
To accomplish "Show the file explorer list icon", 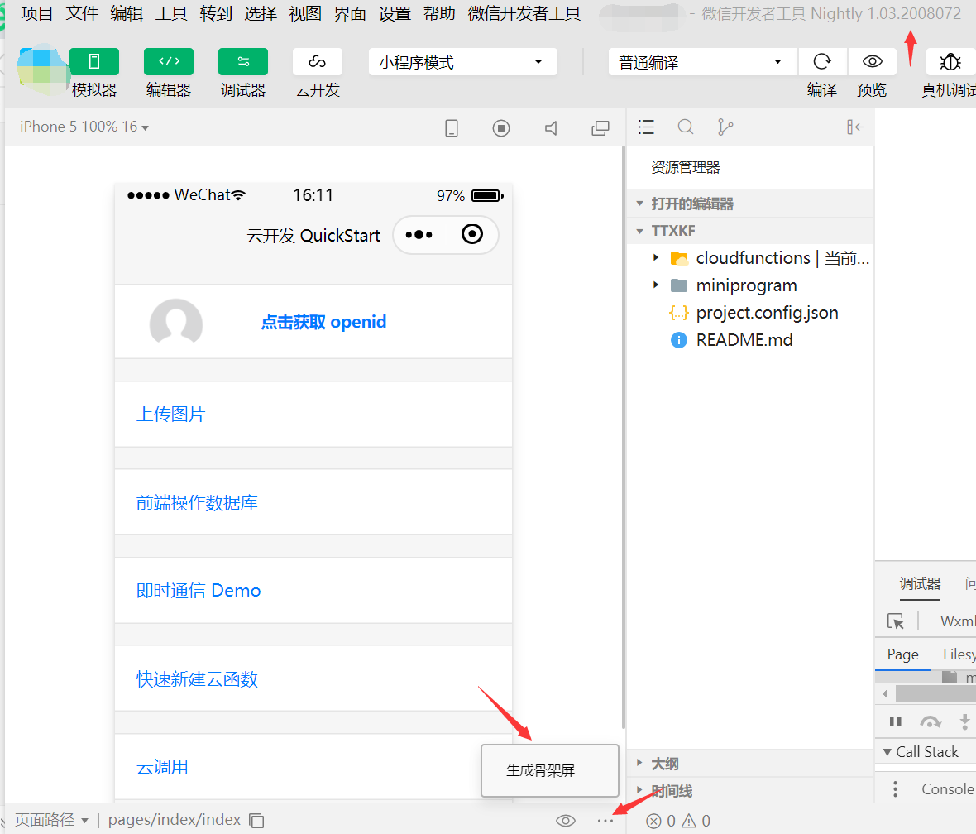I will (646, 127).
